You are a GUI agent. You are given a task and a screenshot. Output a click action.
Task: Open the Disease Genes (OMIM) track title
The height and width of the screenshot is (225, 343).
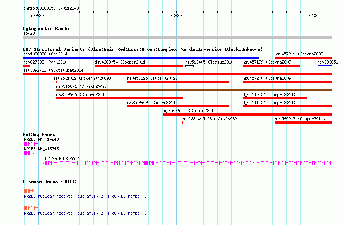50,182
